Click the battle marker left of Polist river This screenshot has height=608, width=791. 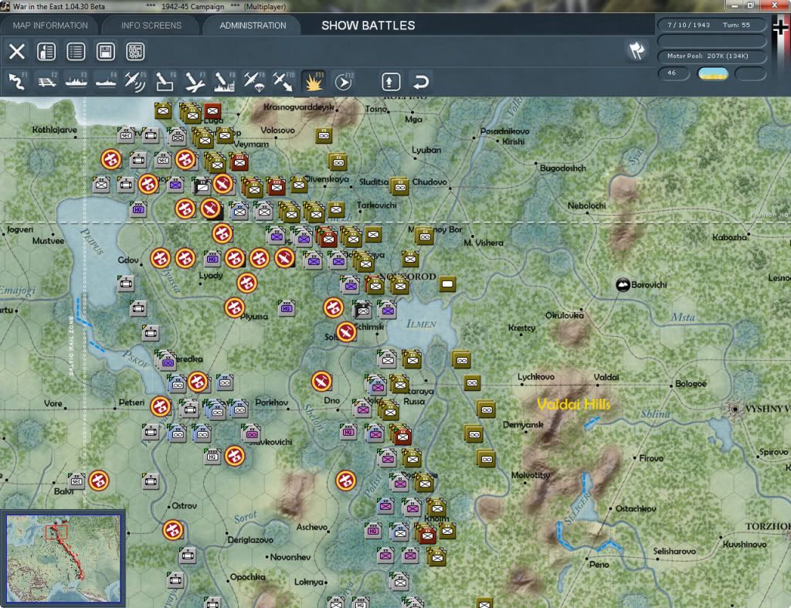click(x=346, y=481)
